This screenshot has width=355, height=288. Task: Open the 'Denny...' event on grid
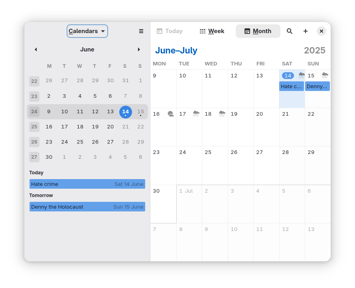[x=317, y=86]
